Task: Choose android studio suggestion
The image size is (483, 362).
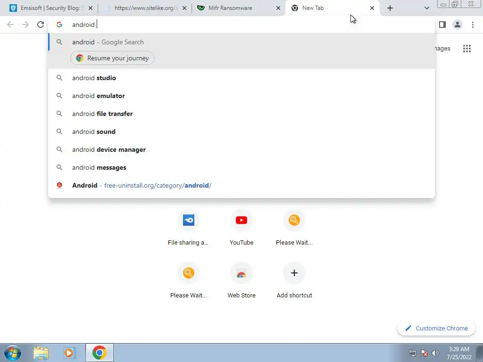Action: (241, 78)
